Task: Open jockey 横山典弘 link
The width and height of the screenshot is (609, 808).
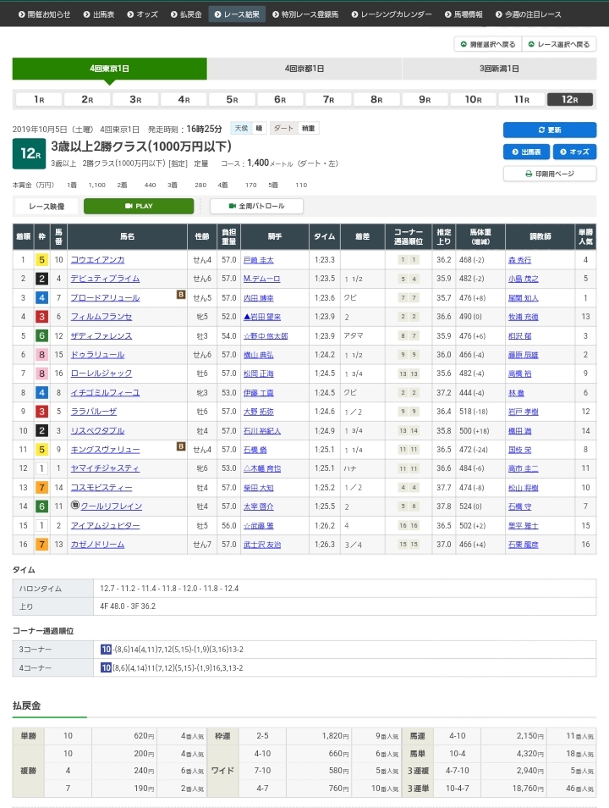Action: [x=259, y=355]
